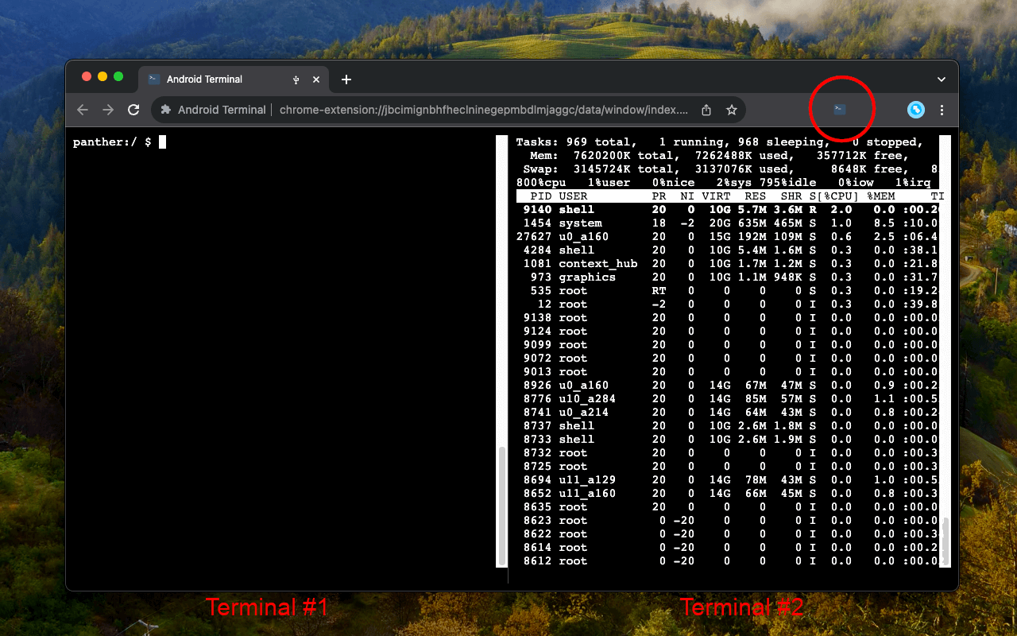Viewport: 1017px width, 636px height.
Task: Click the right scrollbar of Terminal 2
Action: coord(945,540)
